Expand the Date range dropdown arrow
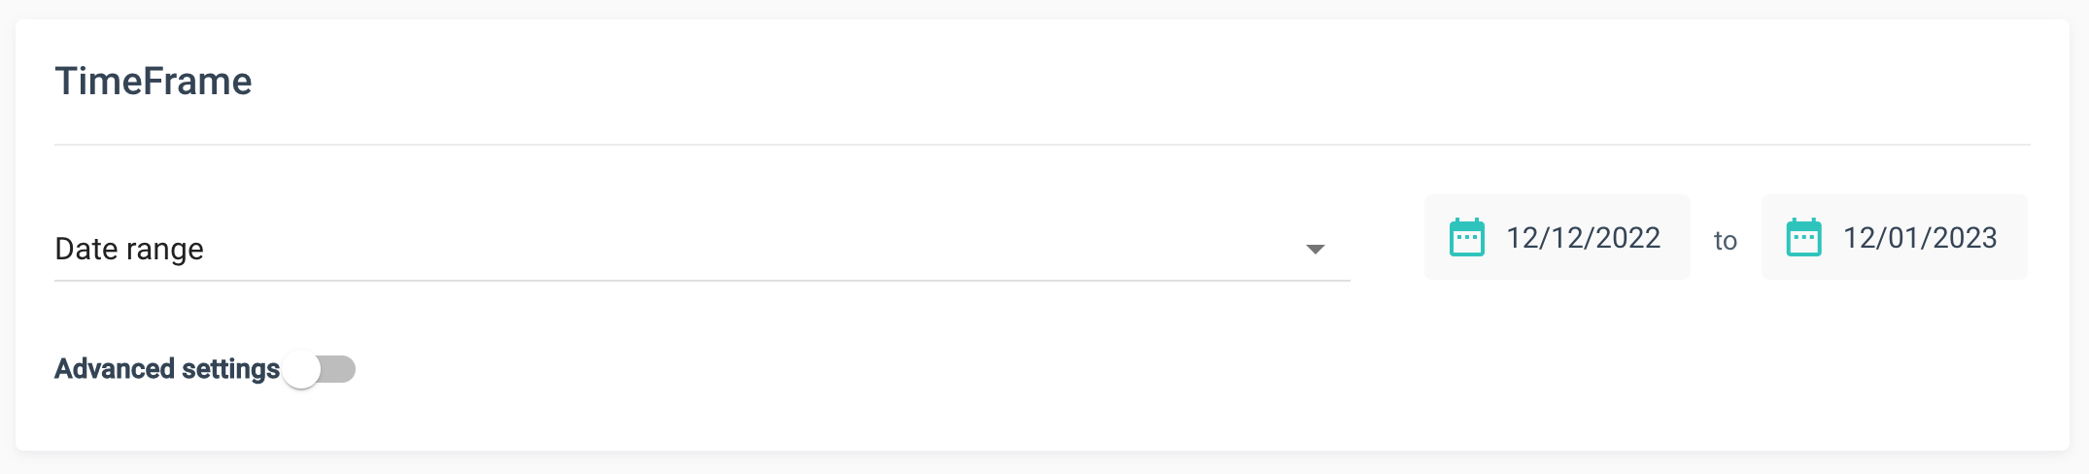This screenshot has width=2089, height=474. click(1315, 250)
